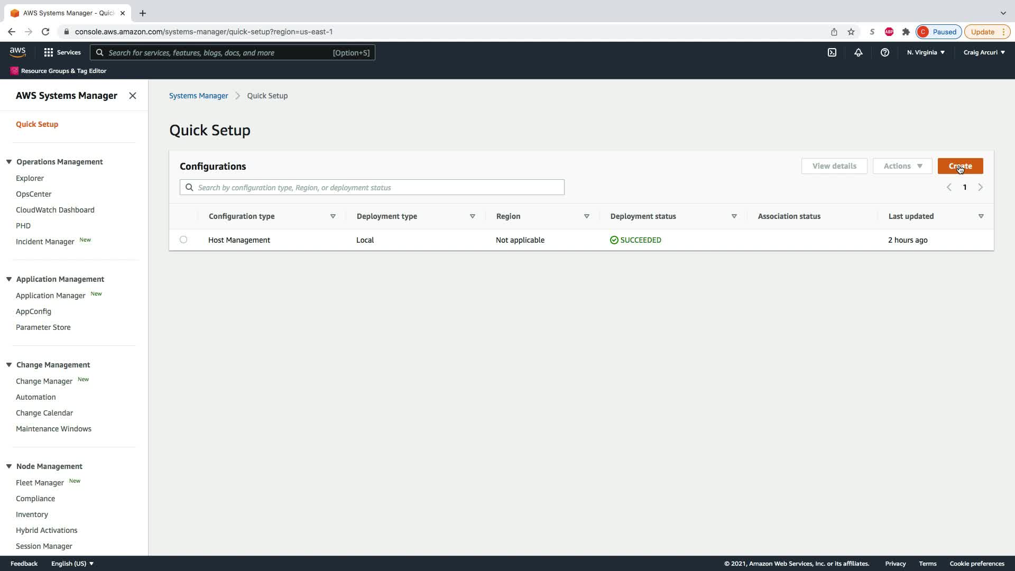Click the configurations search field
Viewport: 1015px width, 571px height.
point(372,187)
